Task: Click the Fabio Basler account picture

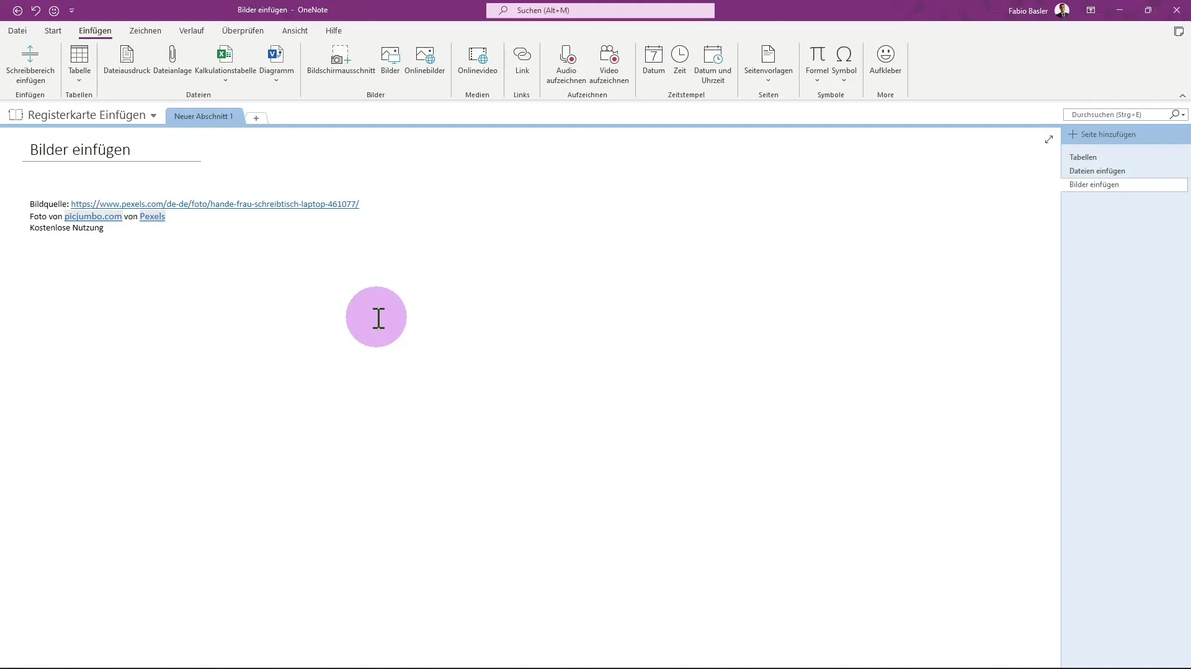Action: pyautogui.click(x=1062, y=11)
